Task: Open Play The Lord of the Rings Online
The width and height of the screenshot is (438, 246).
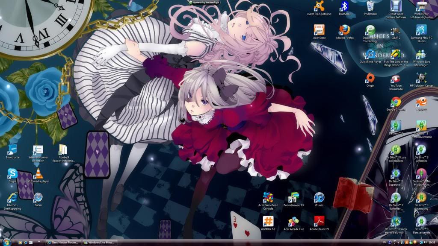Action: point(396,58)
